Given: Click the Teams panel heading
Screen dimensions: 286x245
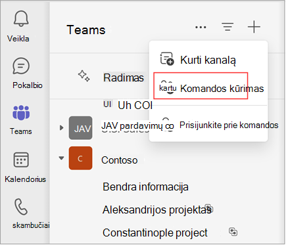Looking at the screenshot, I should (86, 30).
